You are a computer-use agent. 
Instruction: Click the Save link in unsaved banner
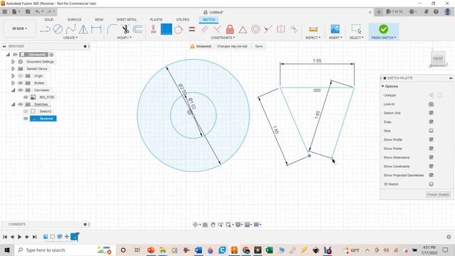[x=259, y=46]
